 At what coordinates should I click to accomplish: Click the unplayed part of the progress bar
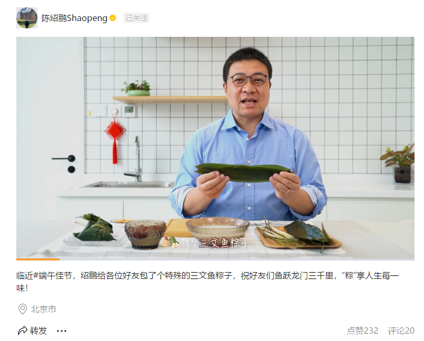pyautogui.click(x=237, y=259)
